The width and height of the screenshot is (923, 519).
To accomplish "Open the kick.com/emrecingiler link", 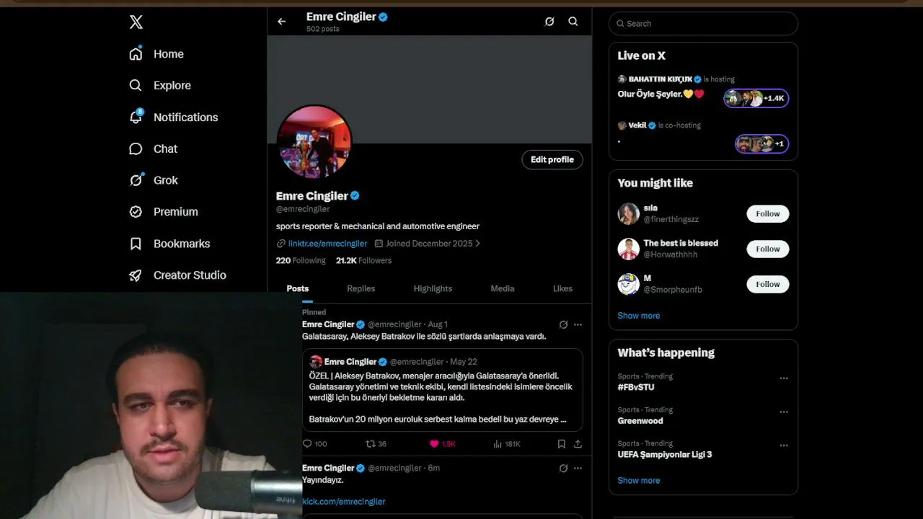I will (x=344, y=502).
